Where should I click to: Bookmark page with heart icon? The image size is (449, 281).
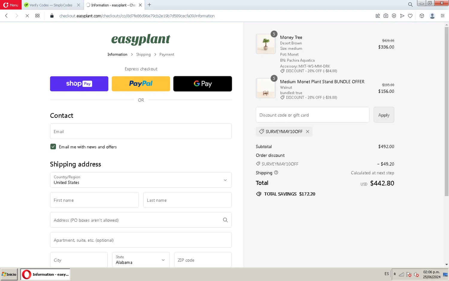pyautogui.click(x=410, y=16)
